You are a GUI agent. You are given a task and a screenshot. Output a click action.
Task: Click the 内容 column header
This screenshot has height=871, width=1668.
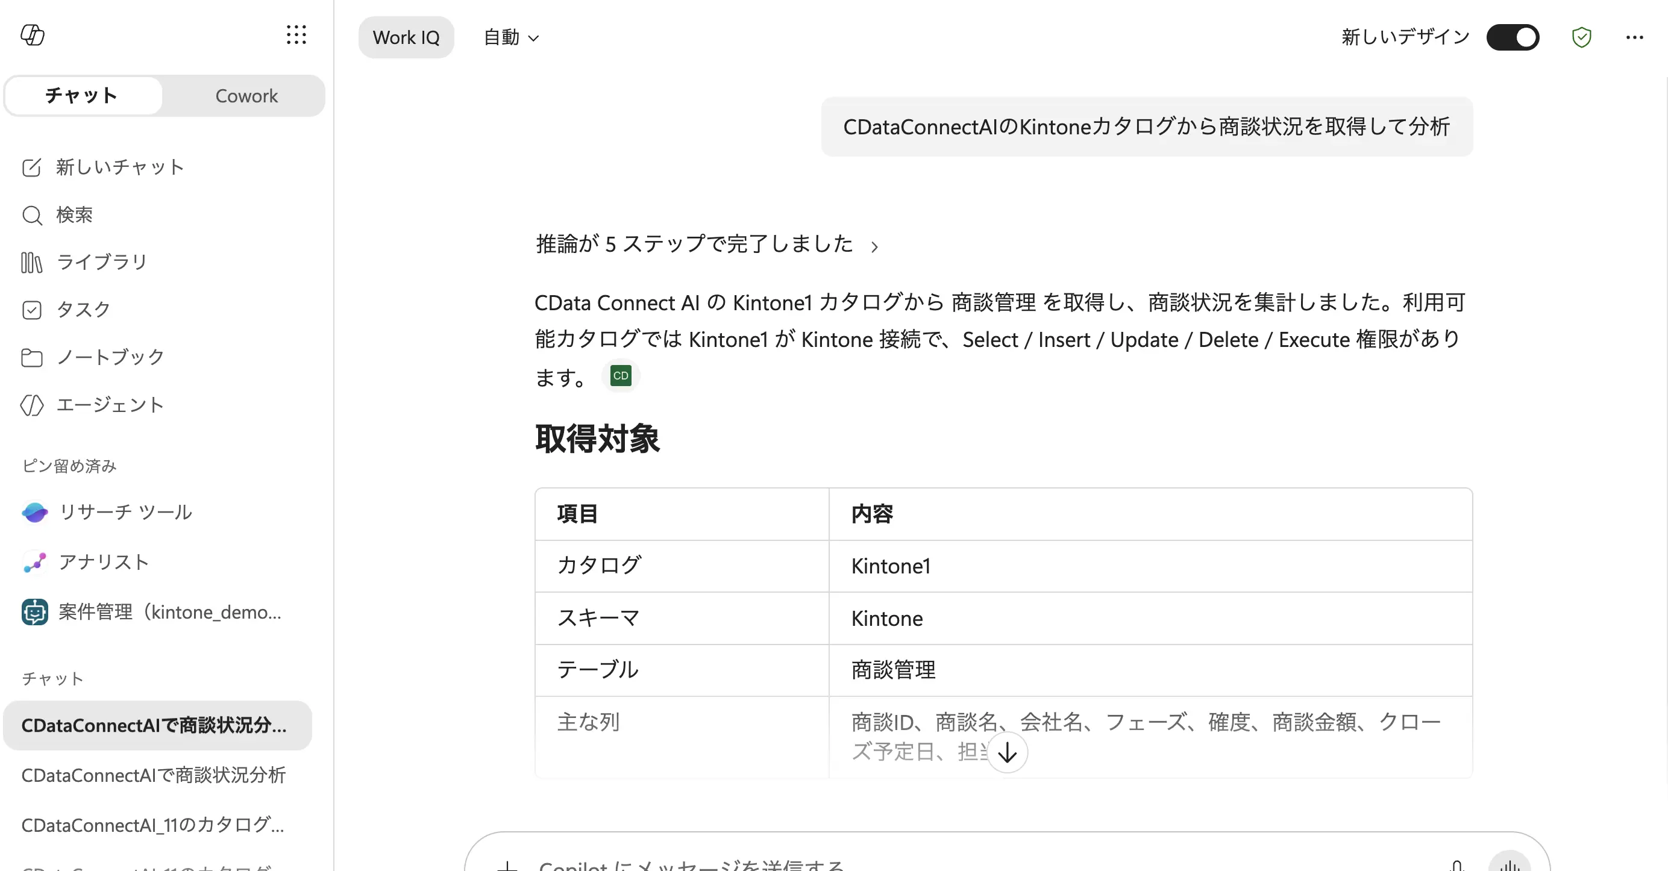coord(871,514)
